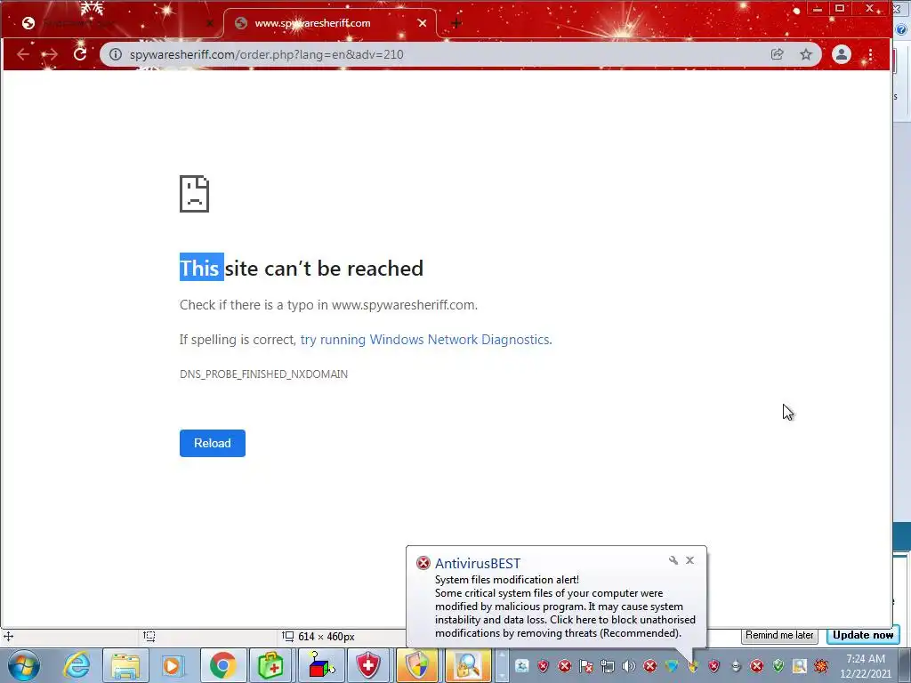Click the blue Reload button
The image size is (911, 683).
(213, 443)
